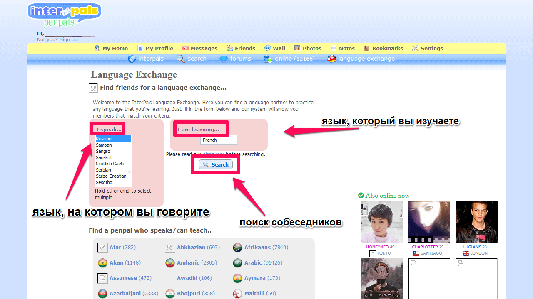Switch to the forums section
This screenshot has width=533, height=299.
[x=235, y=59]
